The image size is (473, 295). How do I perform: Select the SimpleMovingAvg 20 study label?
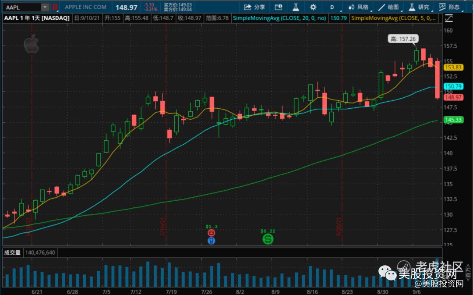[279, 18]
